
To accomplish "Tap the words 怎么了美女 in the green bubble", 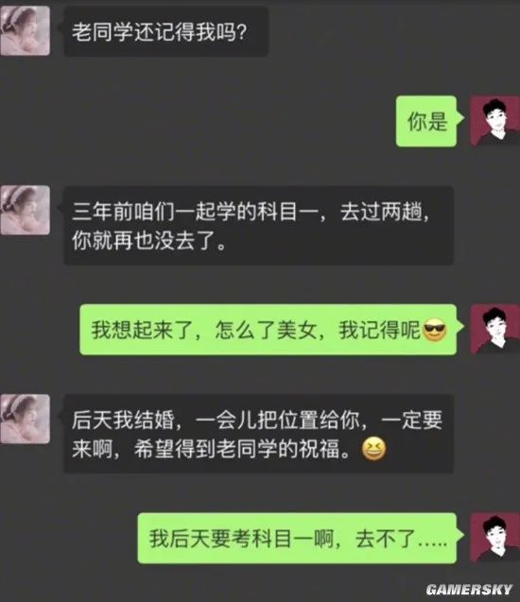I will [266, 330].
